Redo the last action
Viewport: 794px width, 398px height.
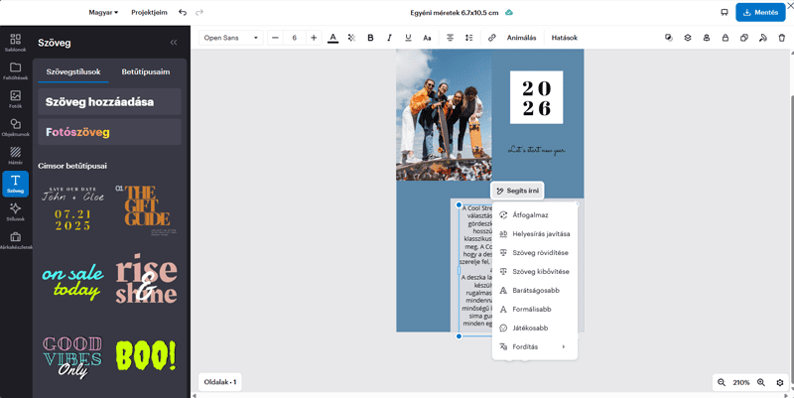(199, 12)
